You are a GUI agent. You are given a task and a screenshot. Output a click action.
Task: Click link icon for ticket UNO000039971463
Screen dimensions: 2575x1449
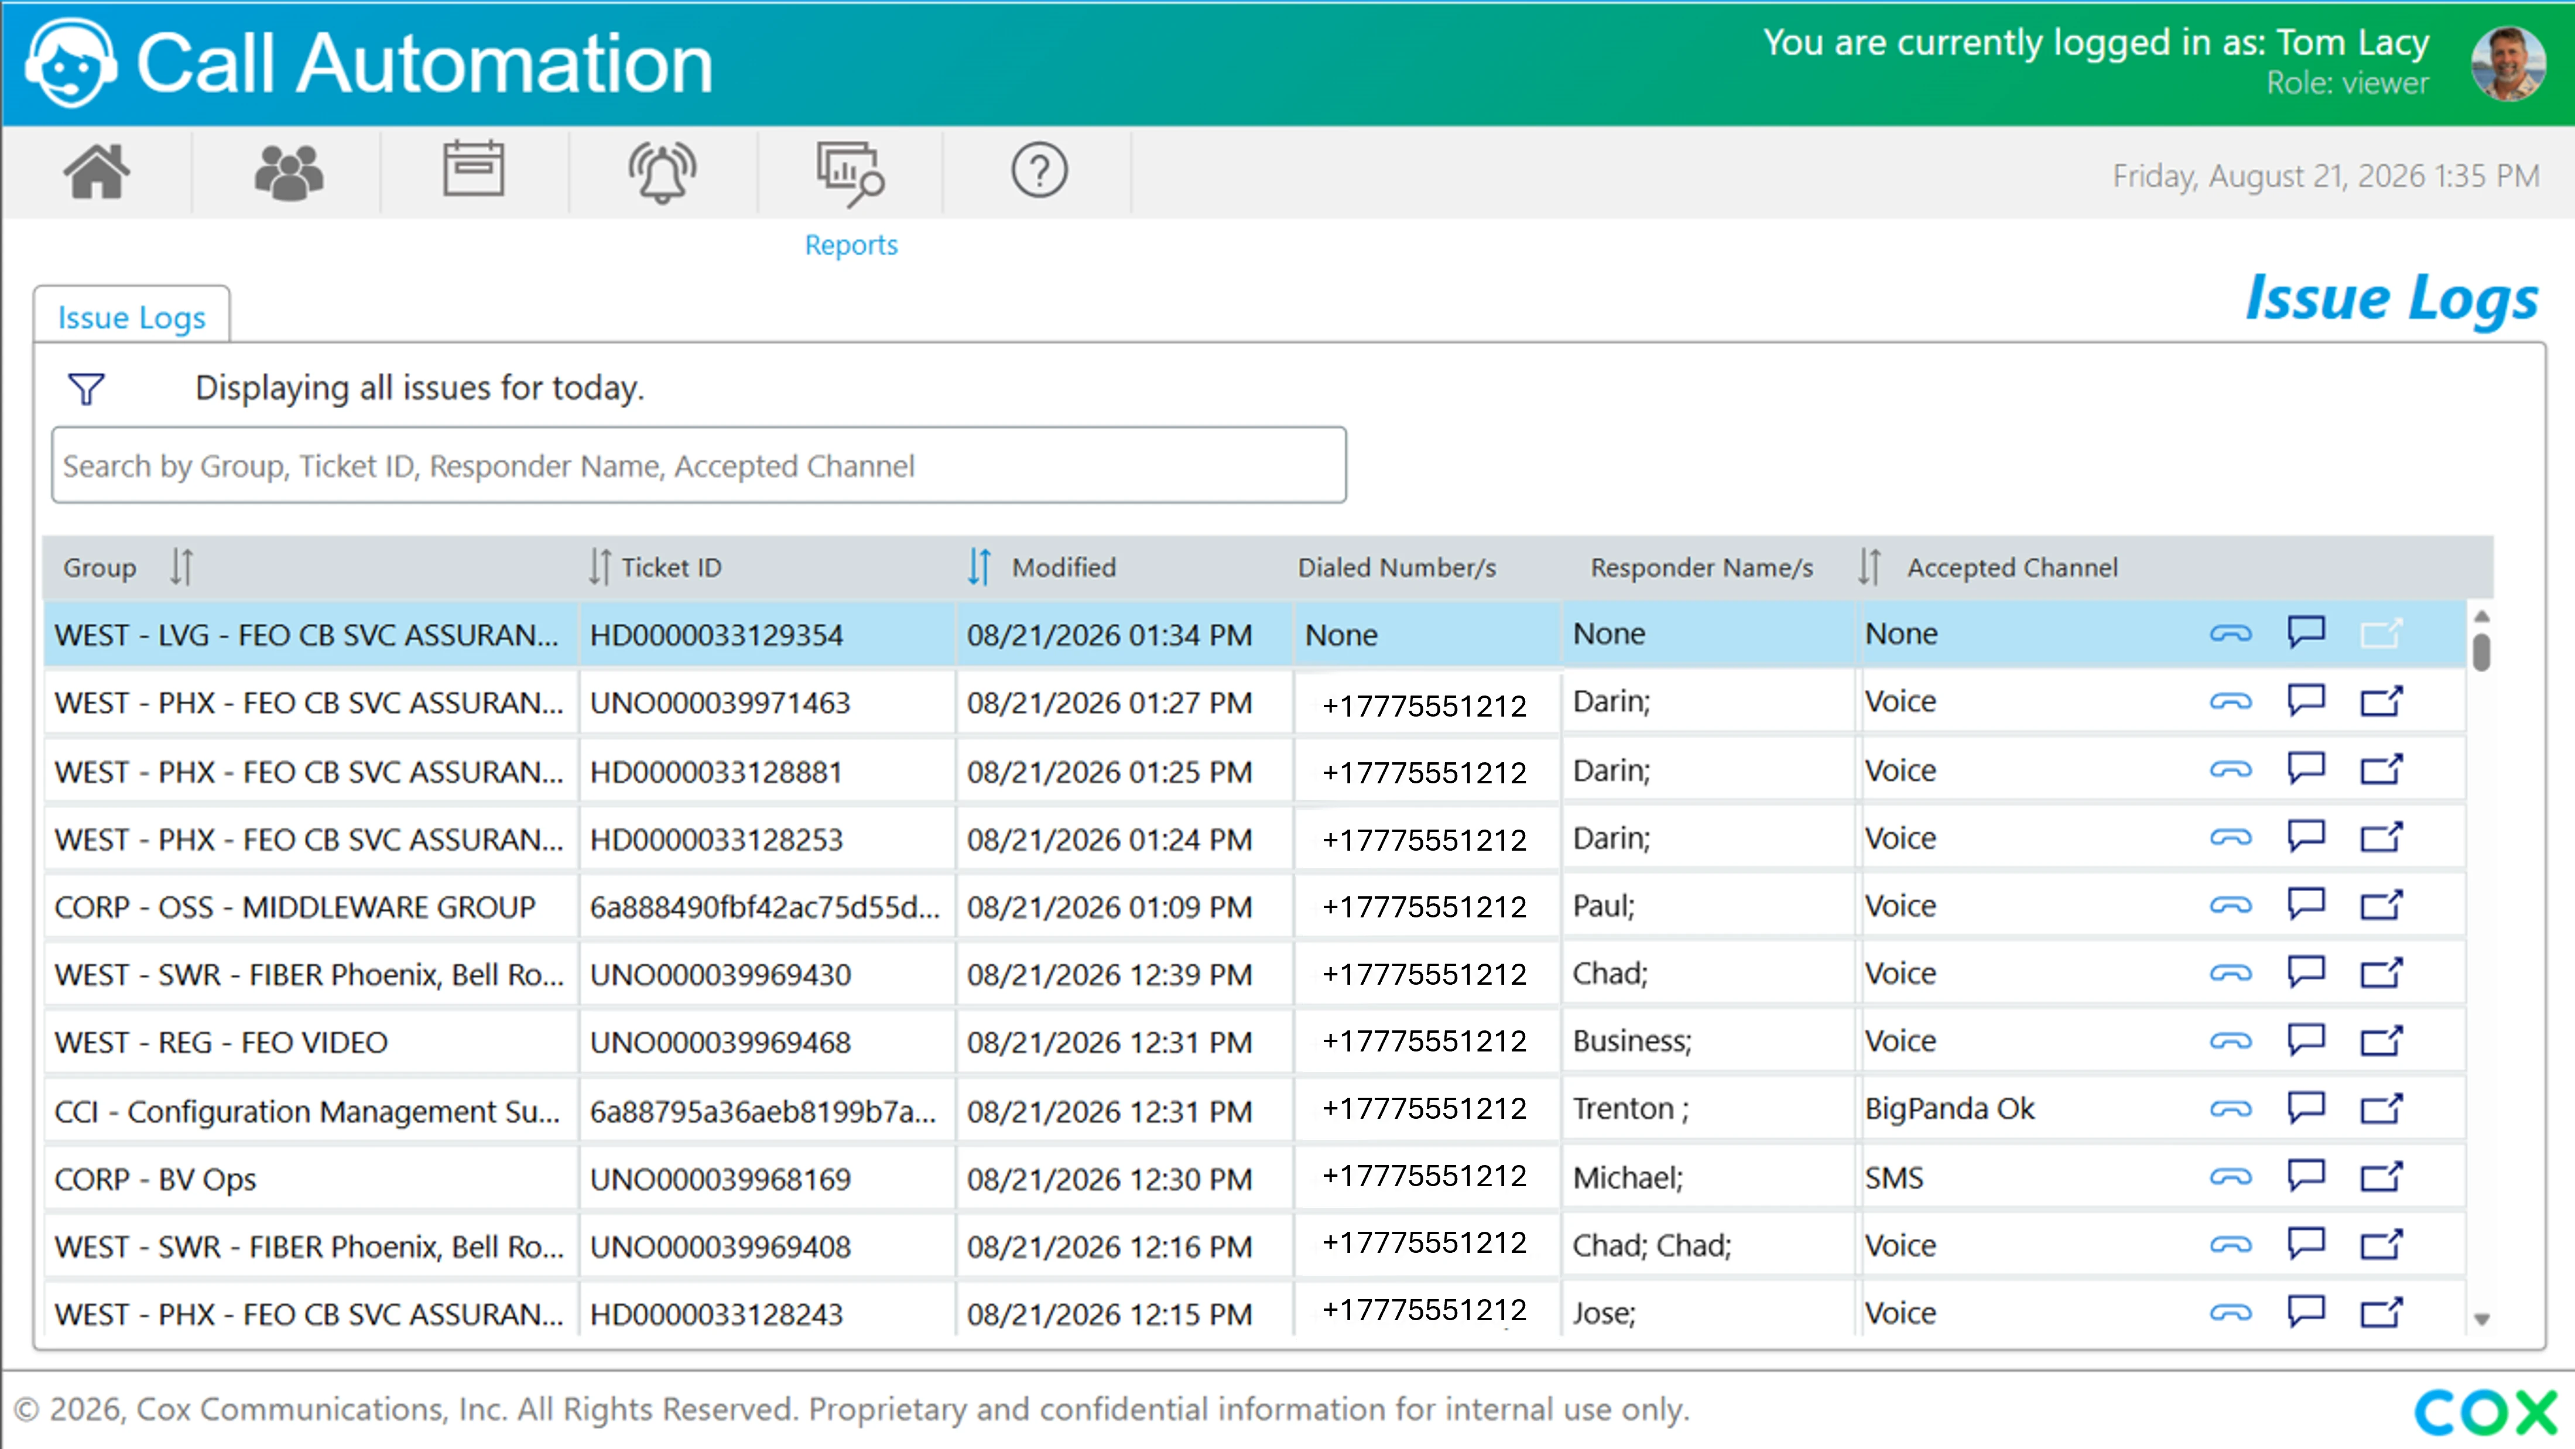pos(2230,701)
